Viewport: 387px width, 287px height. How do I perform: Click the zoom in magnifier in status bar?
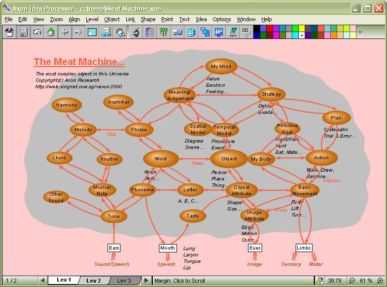point(380,281)
